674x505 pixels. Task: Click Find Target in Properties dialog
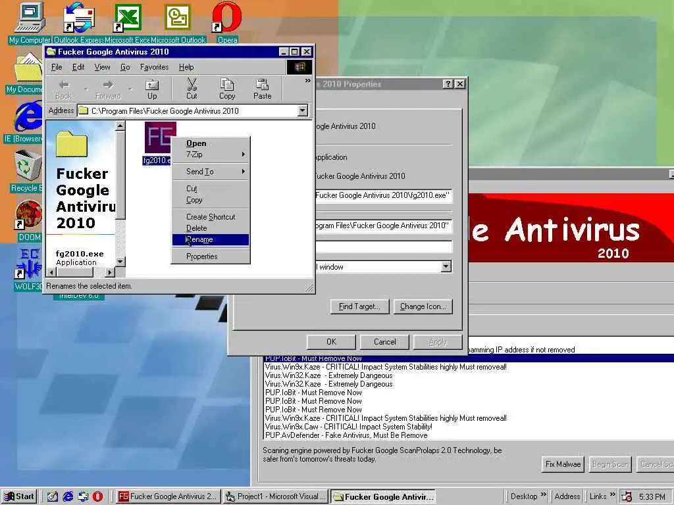[359, 306]
